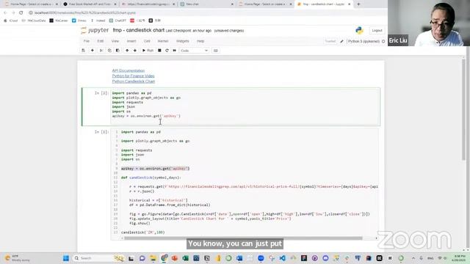470x264 pixels.
Task: Open the Help menu
Action: (x=200, y=41)
